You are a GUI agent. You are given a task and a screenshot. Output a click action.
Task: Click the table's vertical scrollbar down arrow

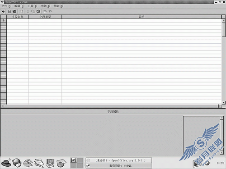[224, 102]
